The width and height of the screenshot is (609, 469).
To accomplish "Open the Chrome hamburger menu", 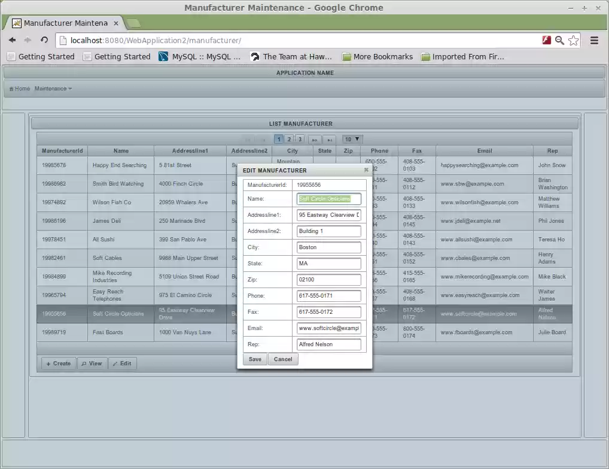I will coord(594,40).
